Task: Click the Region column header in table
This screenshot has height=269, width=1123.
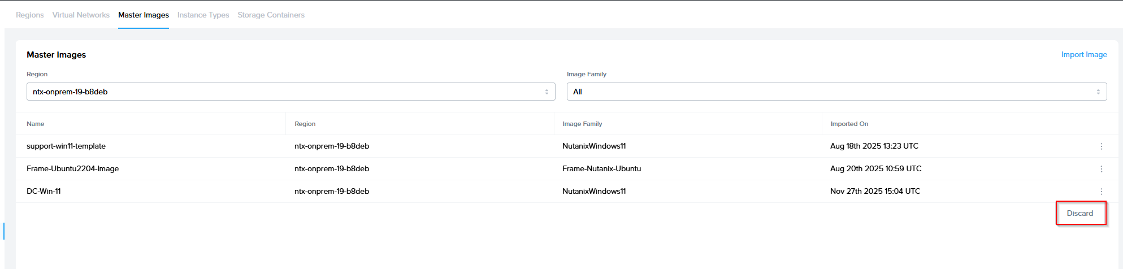Action: click(305, 124)
